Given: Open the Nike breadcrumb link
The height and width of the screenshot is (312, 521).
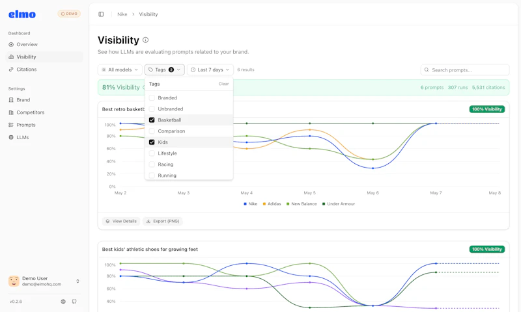Looking at the screenshot, I should (x=122, y=14).
